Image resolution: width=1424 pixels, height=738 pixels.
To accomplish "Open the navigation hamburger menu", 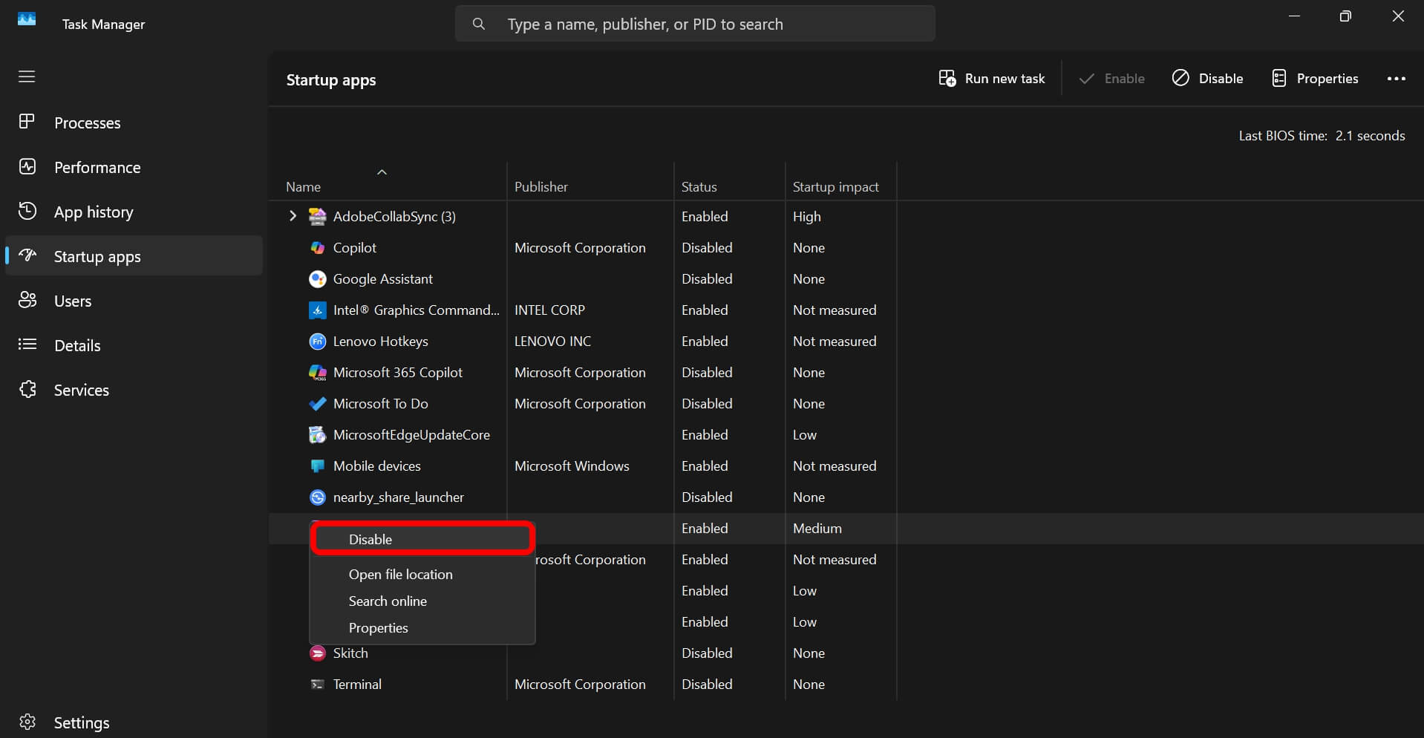I will [x=27, y=76].
